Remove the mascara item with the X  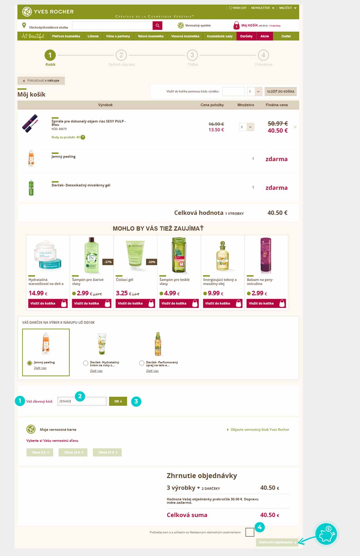click(x=295, y=127)
